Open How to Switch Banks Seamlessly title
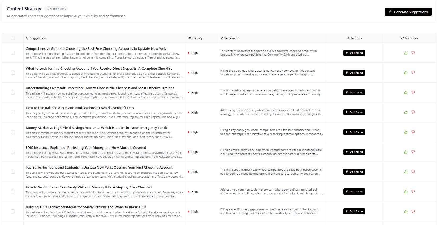The width and height of the screenshot is (440, 225). click(89, 187)
